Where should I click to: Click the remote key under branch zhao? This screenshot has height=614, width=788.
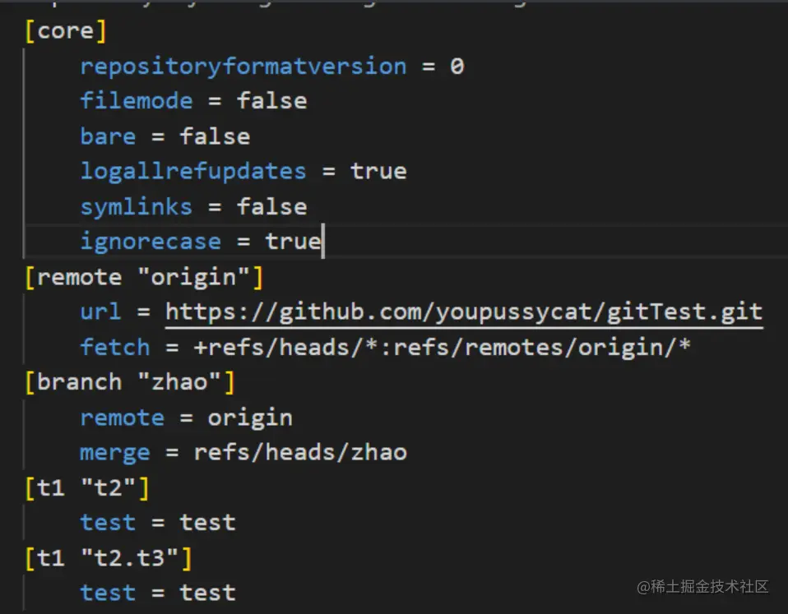coord(122,418)
